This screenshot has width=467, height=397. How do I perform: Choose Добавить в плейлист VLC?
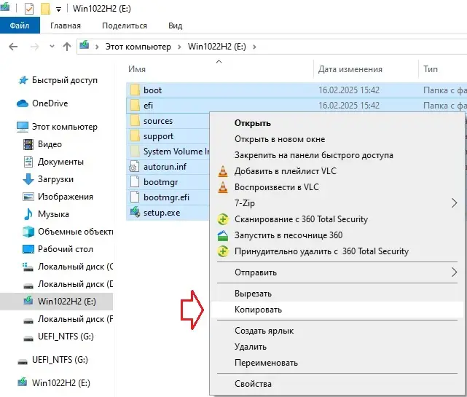tap(337, 171)
